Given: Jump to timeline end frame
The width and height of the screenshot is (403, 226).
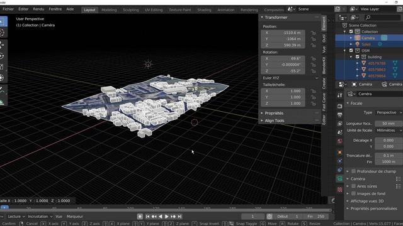Looking at the screenshot, I should [179, 217].
